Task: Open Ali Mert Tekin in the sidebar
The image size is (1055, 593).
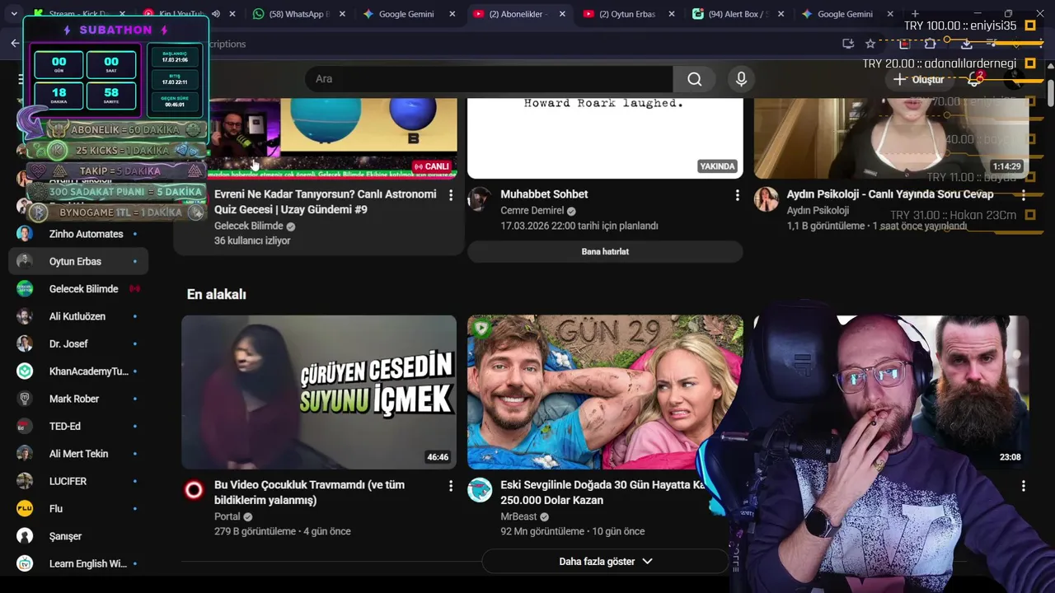Action: [x=78, y=454]
